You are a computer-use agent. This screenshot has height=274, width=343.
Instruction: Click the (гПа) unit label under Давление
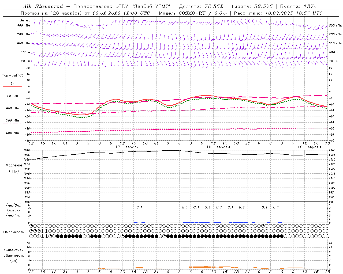(14, 171)
